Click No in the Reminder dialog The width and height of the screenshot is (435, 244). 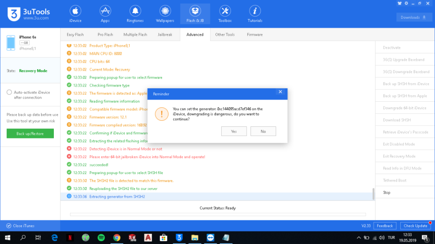(x=263, y=131)
